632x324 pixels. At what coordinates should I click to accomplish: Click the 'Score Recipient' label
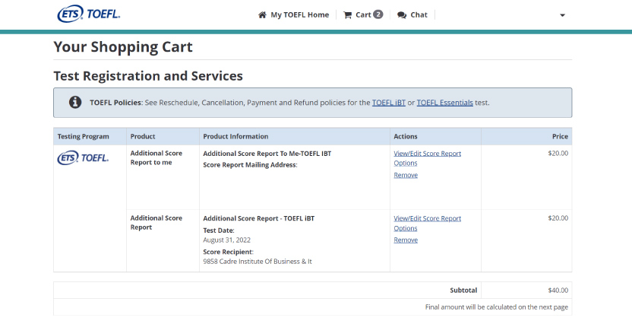coord(228,252)
